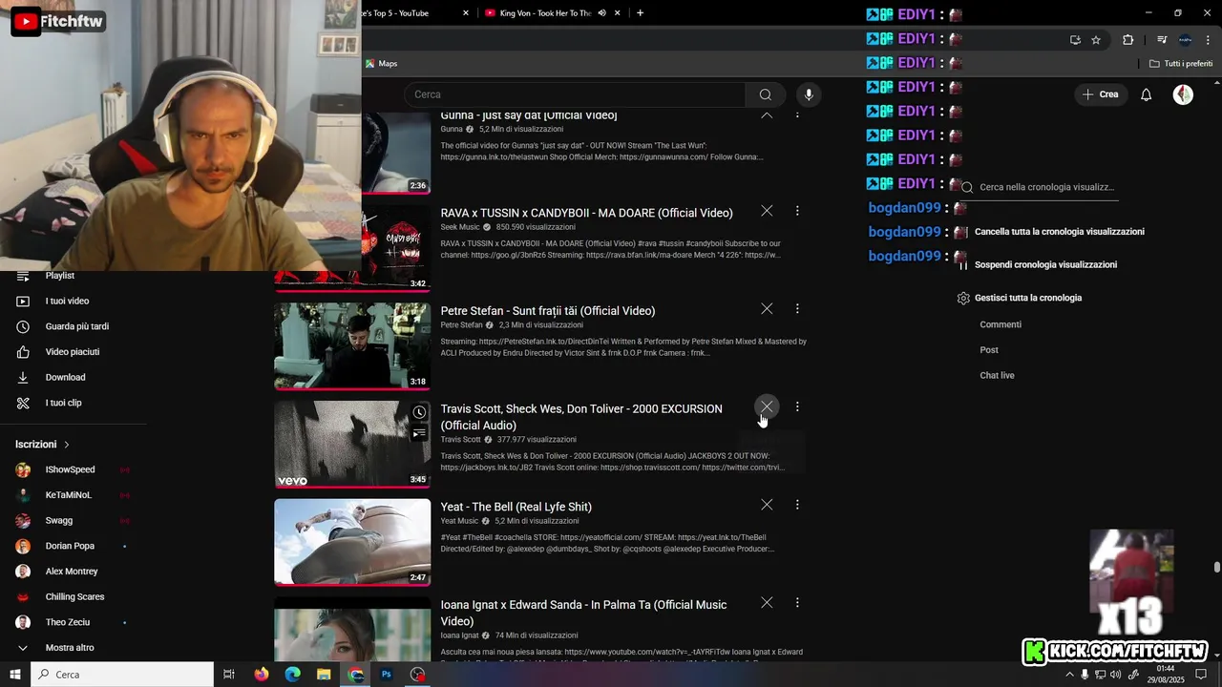This screenshot has width=1222, height=687.
Task: Open YouTube notifications bell
Action: (1147, 94)
